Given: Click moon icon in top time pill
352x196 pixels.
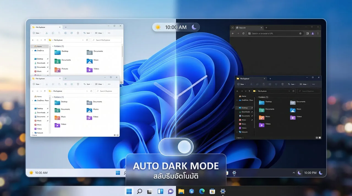Looking at the screenshot, I should 194,27.
